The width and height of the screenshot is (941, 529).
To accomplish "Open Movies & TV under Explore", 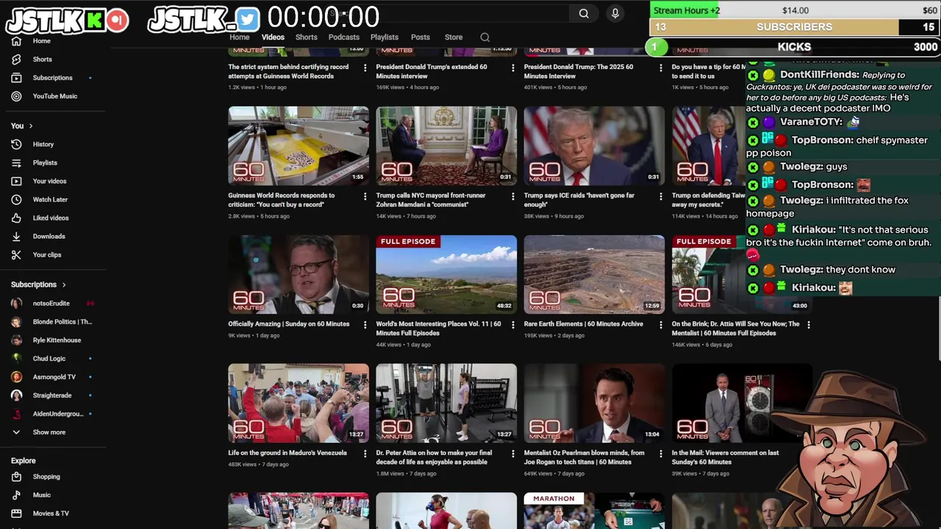I will click(x=51, y=514).
